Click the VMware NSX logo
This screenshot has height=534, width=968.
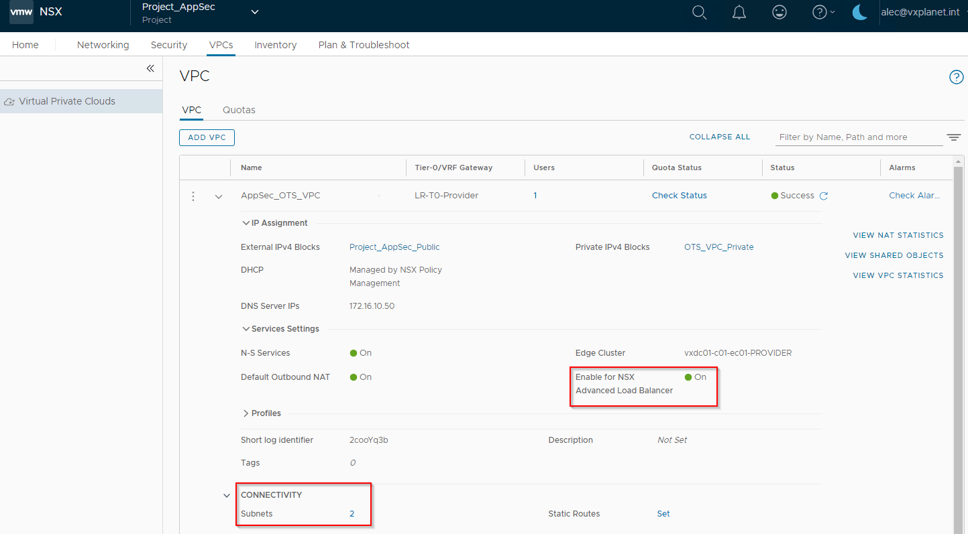point(21,12)
